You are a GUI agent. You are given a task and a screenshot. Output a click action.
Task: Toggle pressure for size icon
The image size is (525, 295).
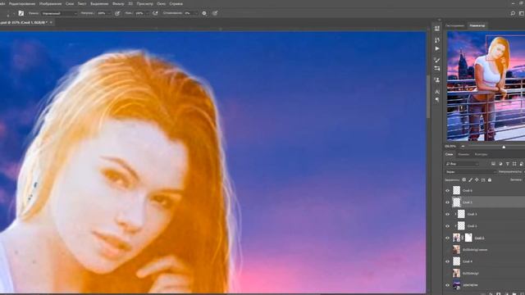tap(215, 13)
